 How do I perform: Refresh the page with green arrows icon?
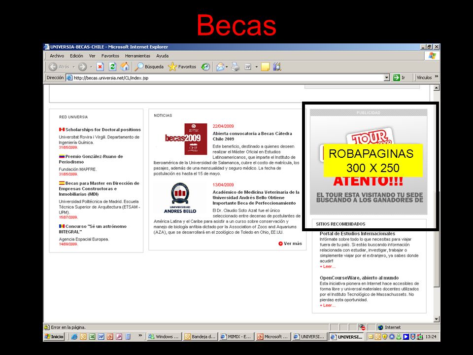pos(112,67)
